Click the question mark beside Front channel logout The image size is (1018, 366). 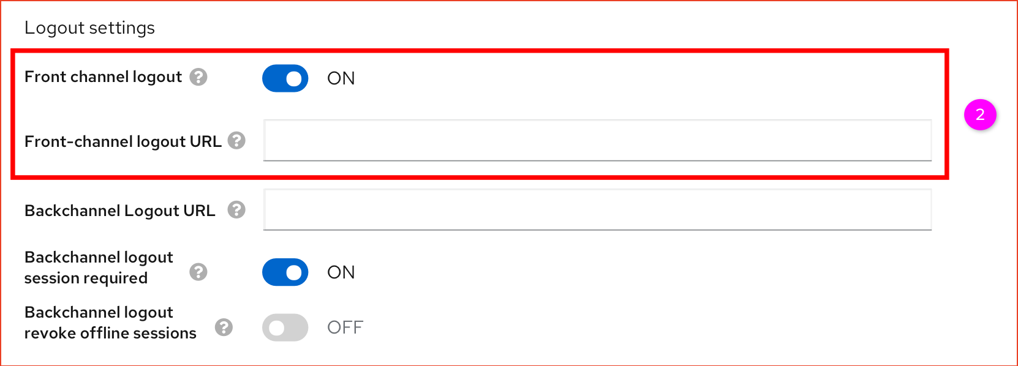pos(198,78)
